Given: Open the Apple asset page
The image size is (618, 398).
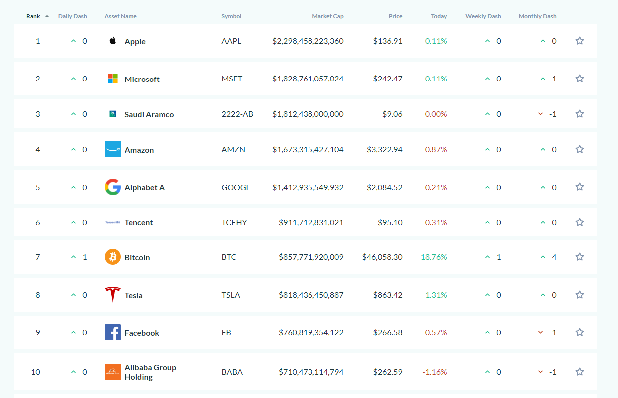Looking at the screenshot, I should [x=135, y=41].
